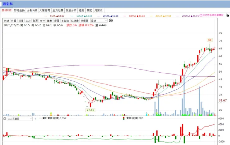Image resolution: width=230 pixels, height=145 pixels.
Task: Toggle the 撐壓 support-resistance button
Action: (57, 21)
